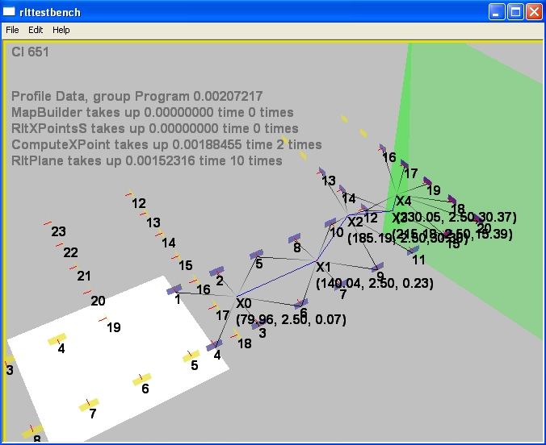Open the Help menu
Screen dimensions: 546x445
[61, 30]
